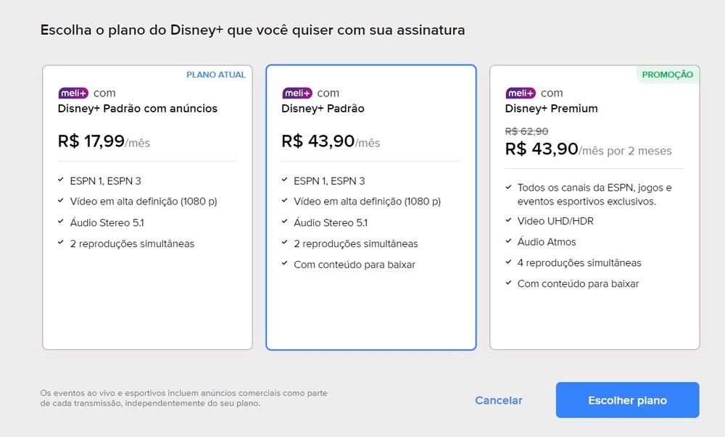The width and height of the screenshot is (725, 437).
Task: Click the "Cancelar" link
Action: point(499,400)
